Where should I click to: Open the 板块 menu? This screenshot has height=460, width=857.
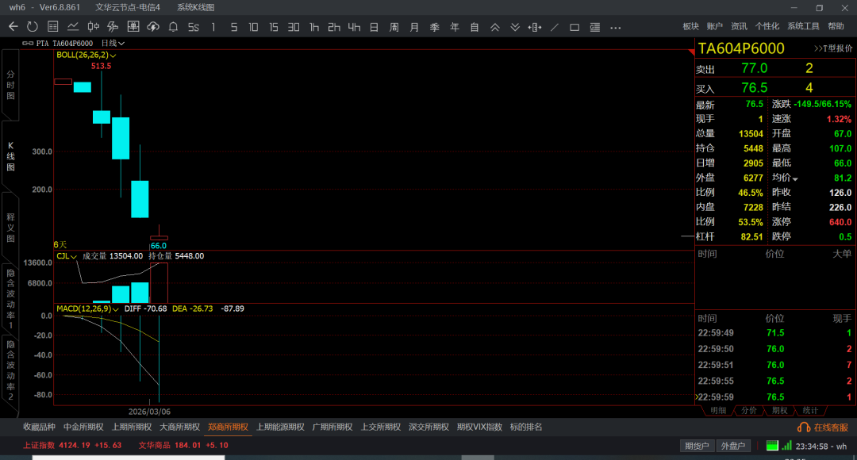[x=691, y=26]
